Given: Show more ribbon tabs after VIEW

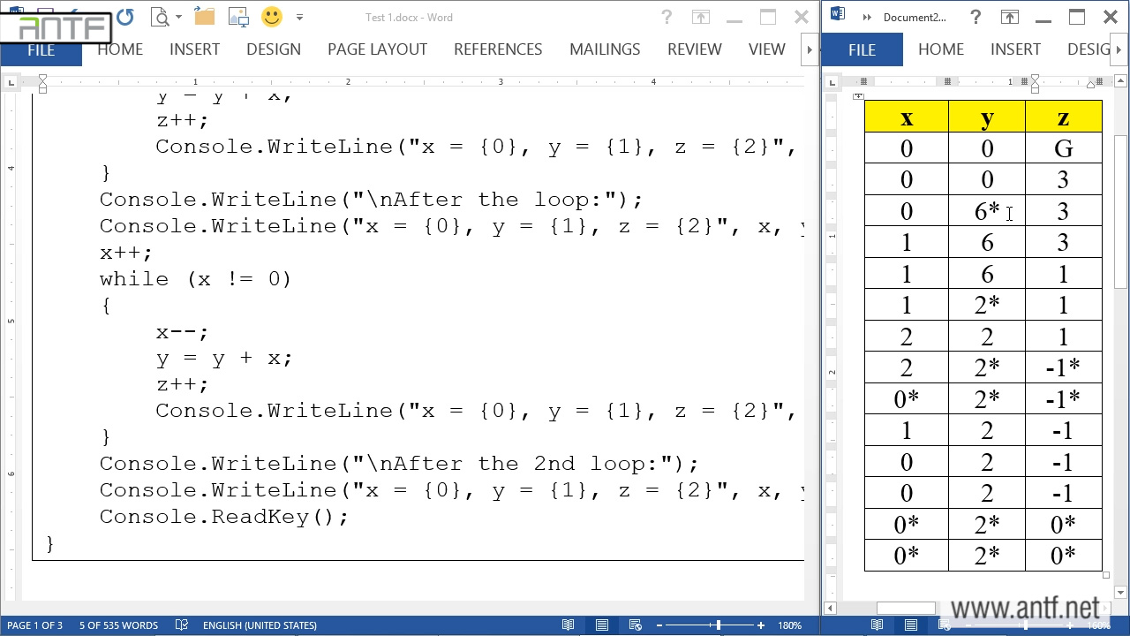Looking at the screenshot, I should tap(809, 49).
